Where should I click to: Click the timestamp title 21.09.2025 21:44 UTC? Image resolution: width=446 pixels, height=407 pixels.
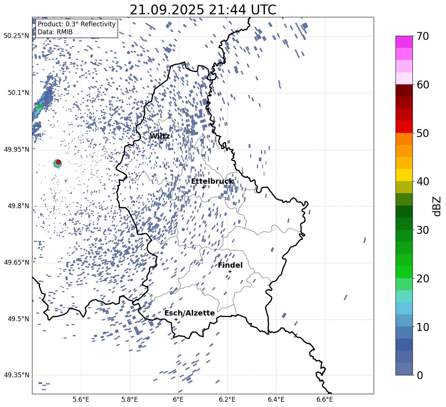click(x=203, y=10)
